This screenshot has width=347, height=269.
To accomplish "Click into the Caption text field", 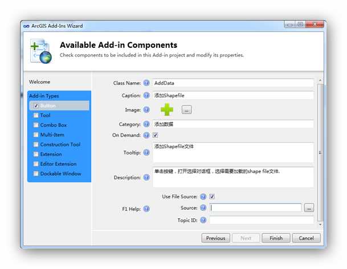I will point(233,95).
